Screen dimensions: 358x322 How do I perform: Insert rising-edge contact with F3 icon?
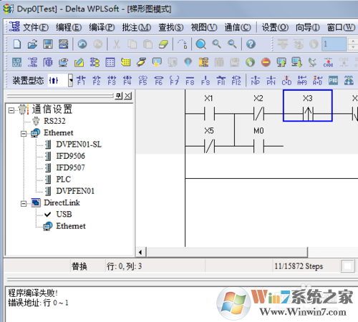coord(112,80)
